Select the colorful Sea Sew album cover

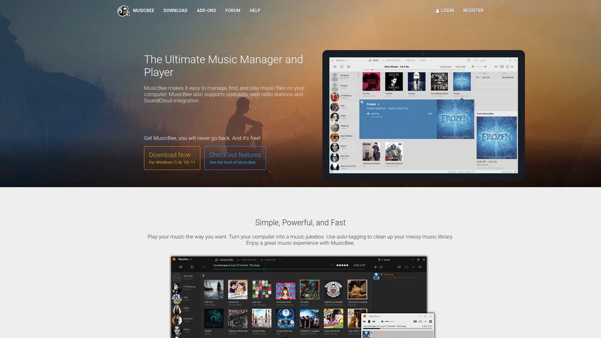(x=262, y=289)
